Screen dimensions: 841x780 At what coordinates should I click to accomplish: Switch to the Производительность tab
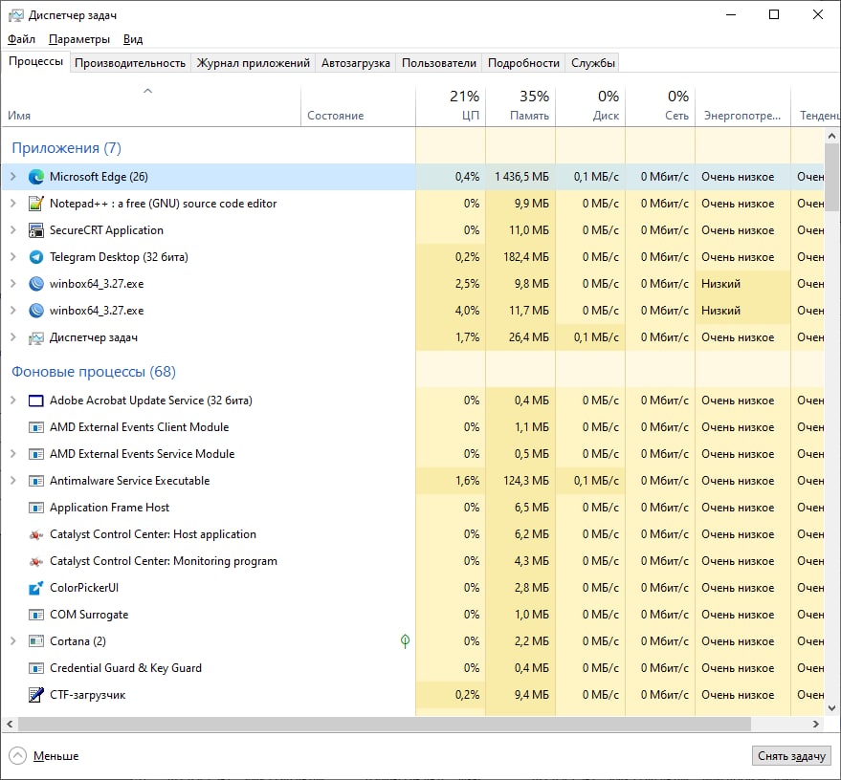coord(130,63)
